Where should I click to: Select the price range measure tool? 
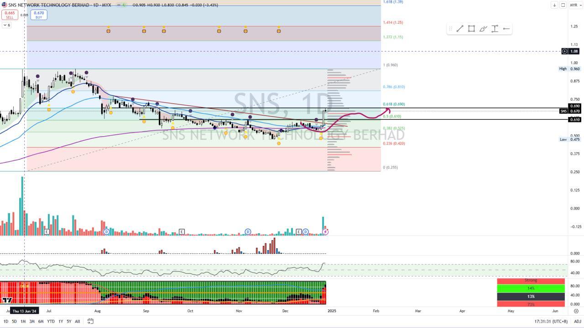pyautogui.click(x=495, y=29)
